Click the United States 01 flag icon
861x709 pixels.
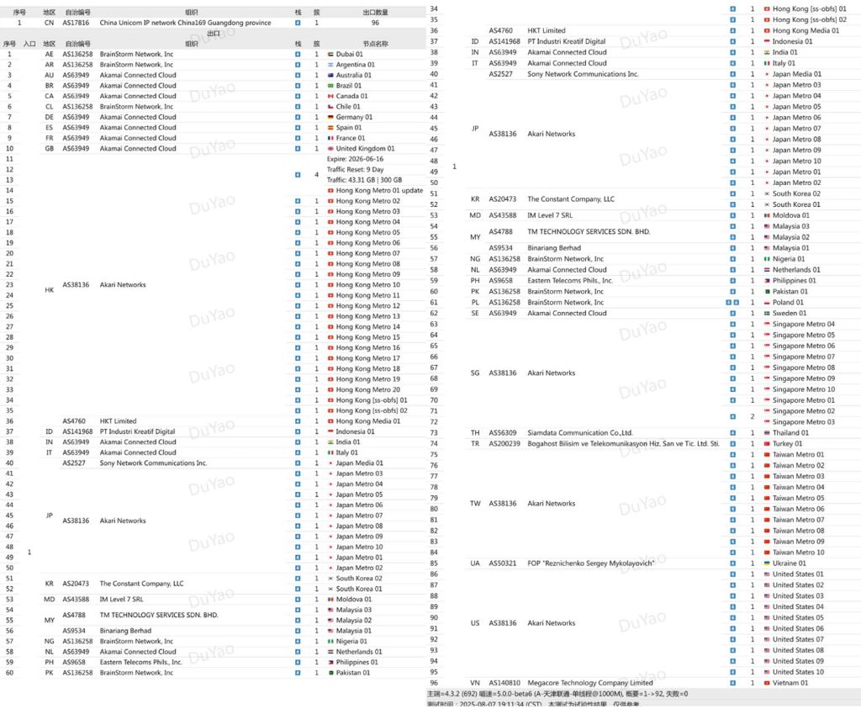[767, 574]
